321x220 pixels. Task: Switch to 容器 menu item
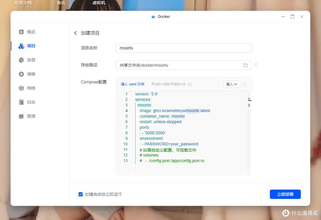click(31, 60)
